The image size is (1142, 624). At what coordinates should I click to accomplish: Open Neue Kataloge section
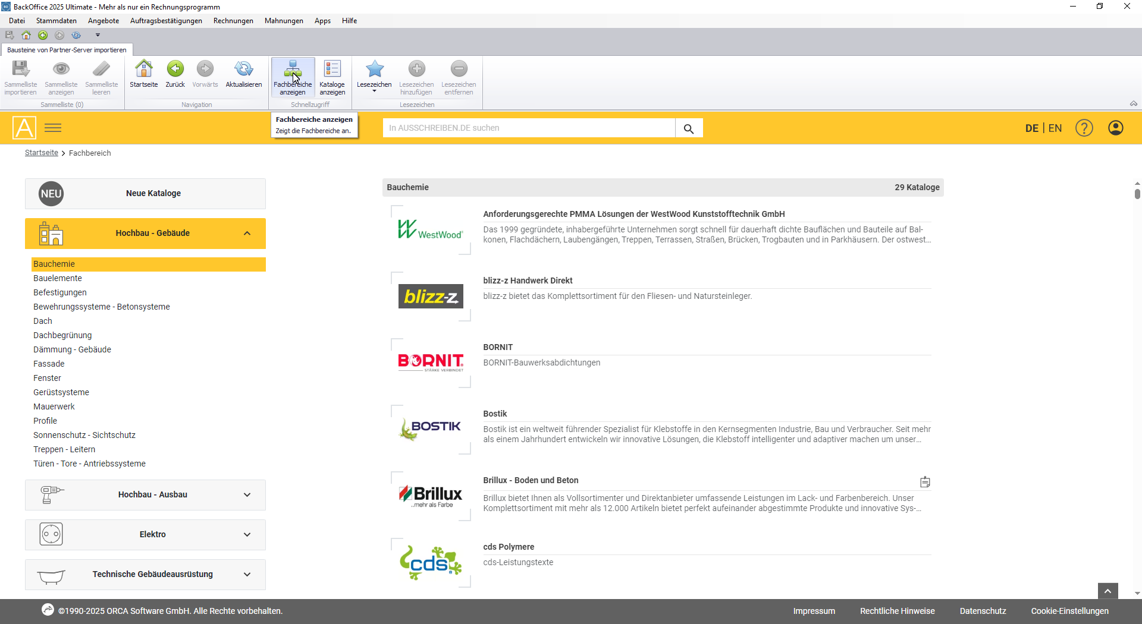[x=145, y=193]
